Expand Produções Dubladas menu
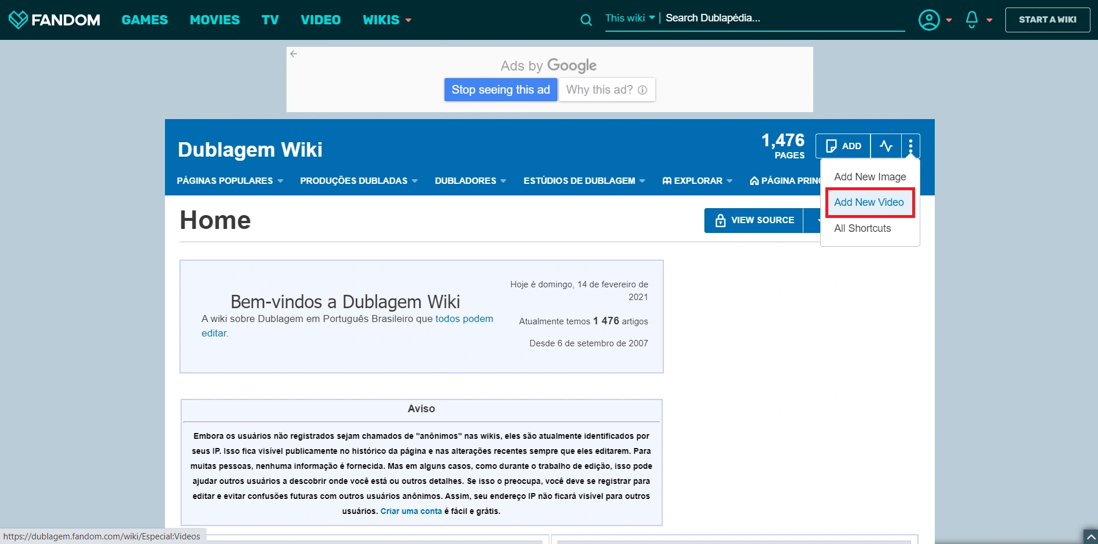 [x=359, y=181]
